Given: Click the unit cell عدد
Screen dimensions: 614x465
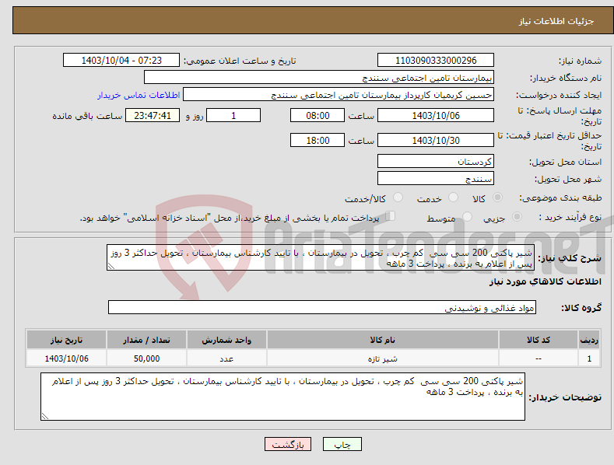Looking at the screenshot, I should [226, 358].
